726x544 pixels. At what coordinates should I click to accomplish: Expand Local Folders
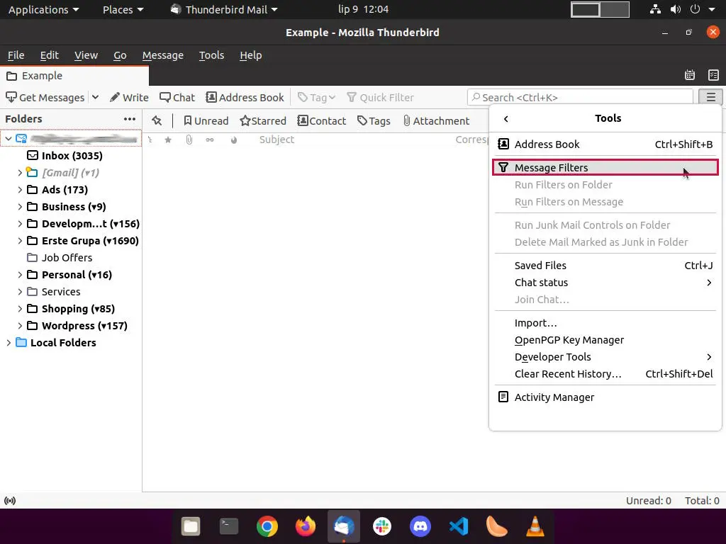[9, 343]
